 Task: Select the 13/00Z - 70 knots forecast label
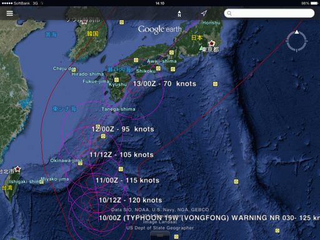(x=164, y=84)
